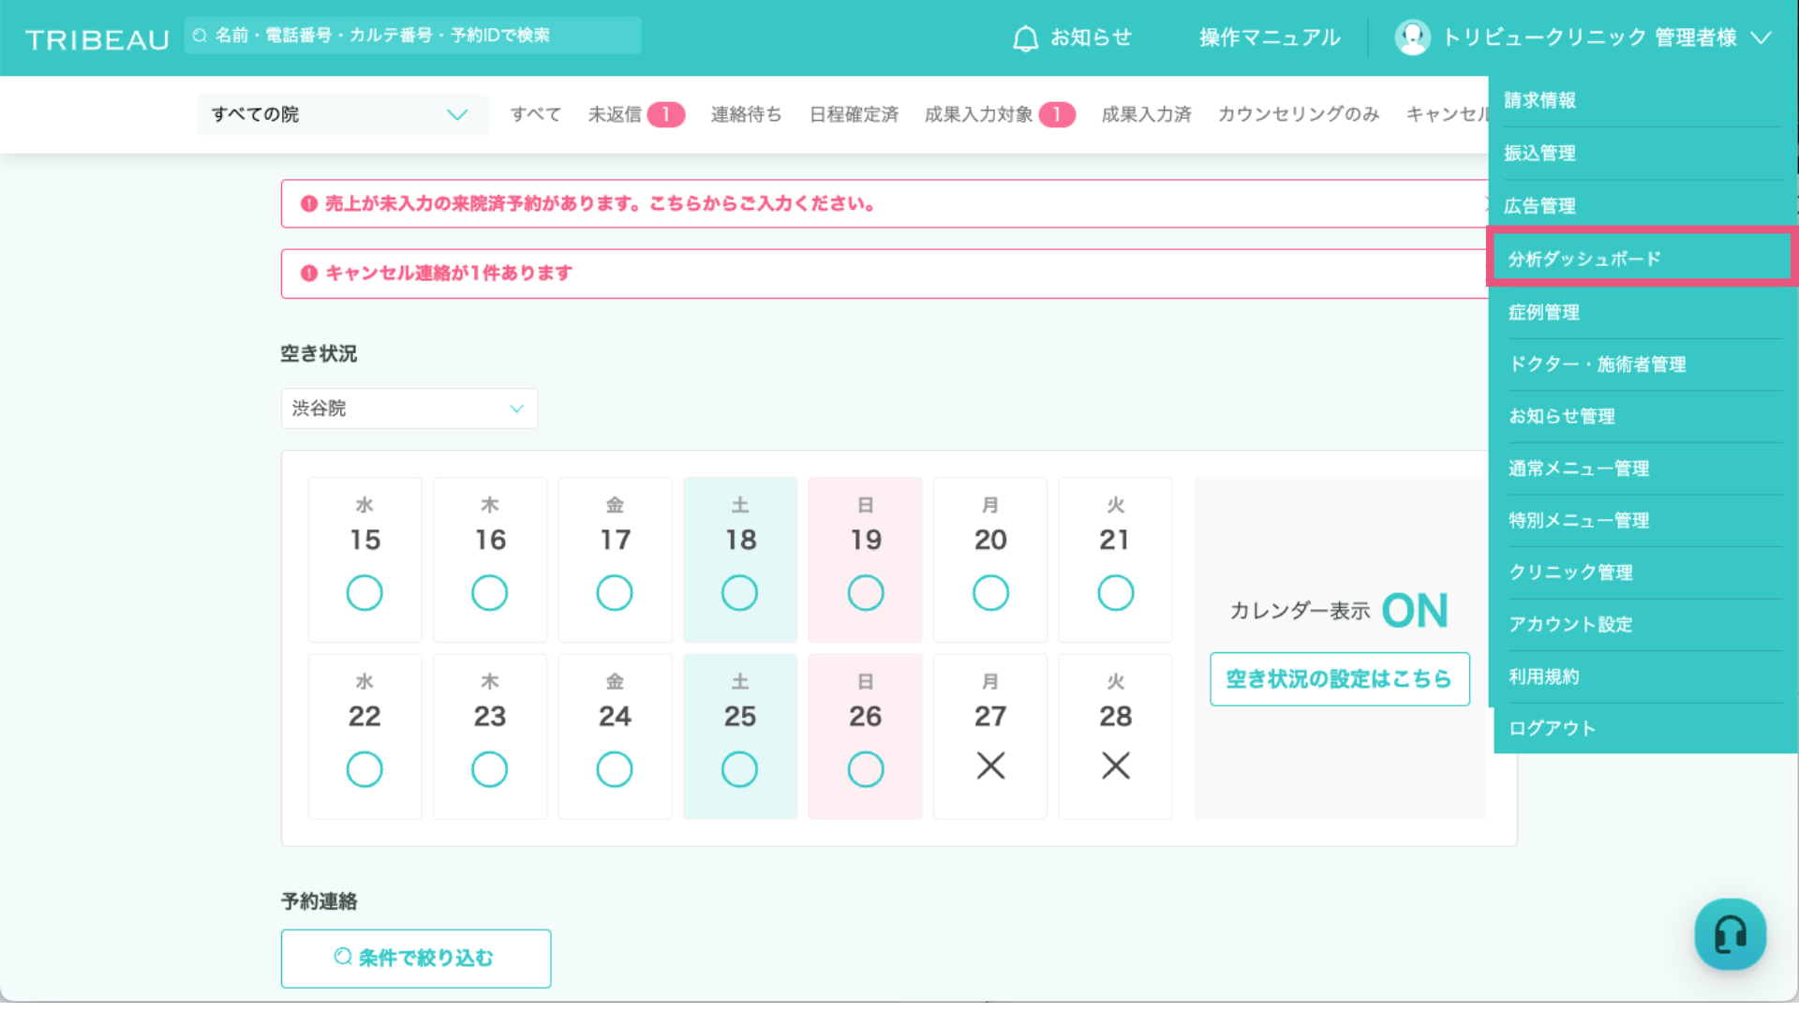Click the warning icon in cancel notice
Image resolution: width=1799 pixels, height=1012 pixels.
coord(308,273)
